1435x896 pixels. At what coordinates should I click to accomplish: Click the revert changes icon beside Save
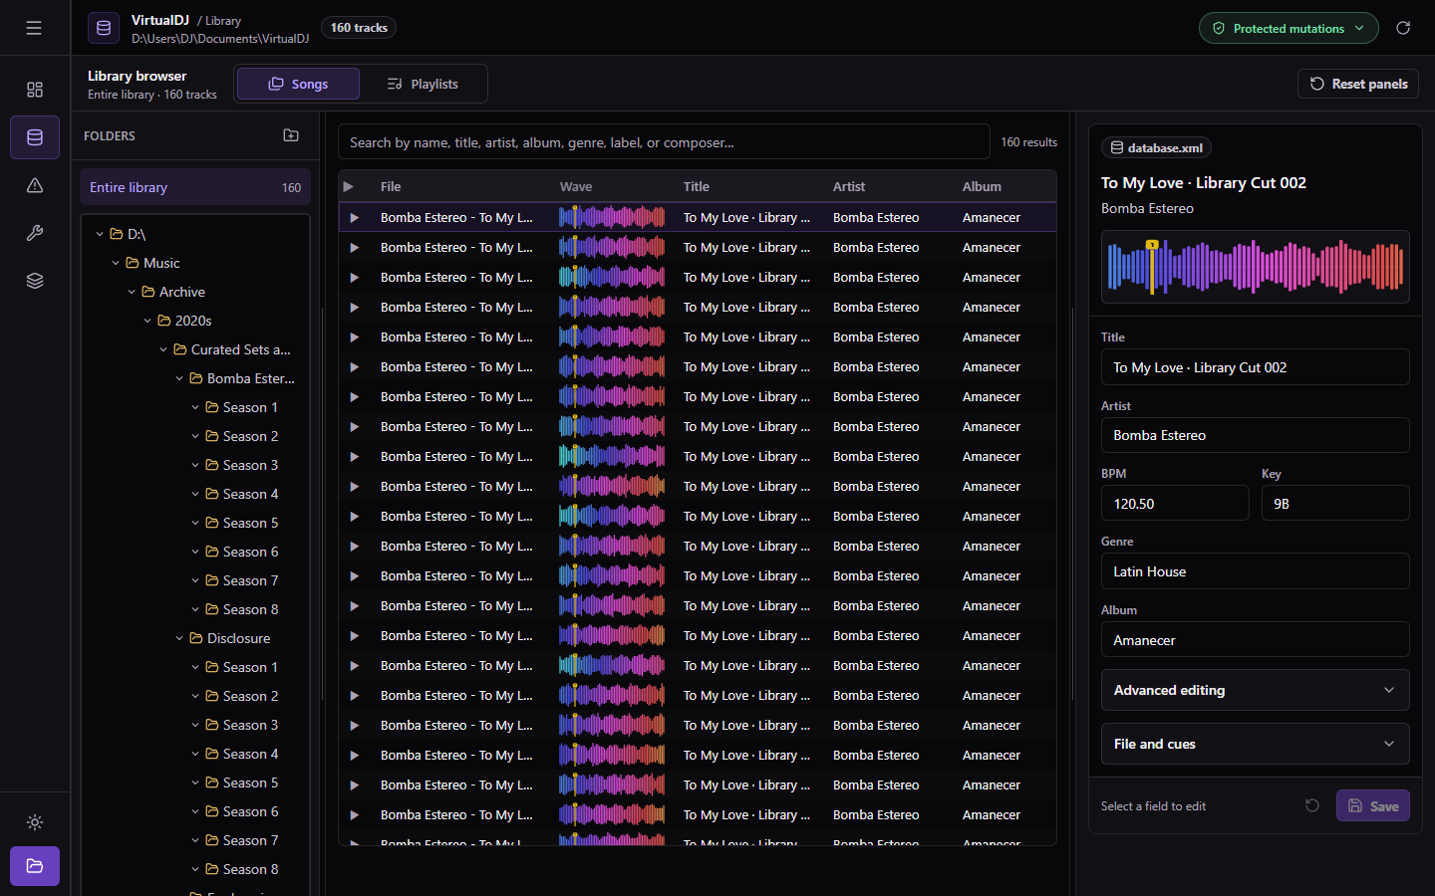(1312, 805)
